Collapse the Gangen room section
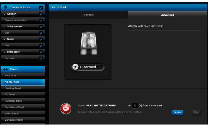 point(5,14)
